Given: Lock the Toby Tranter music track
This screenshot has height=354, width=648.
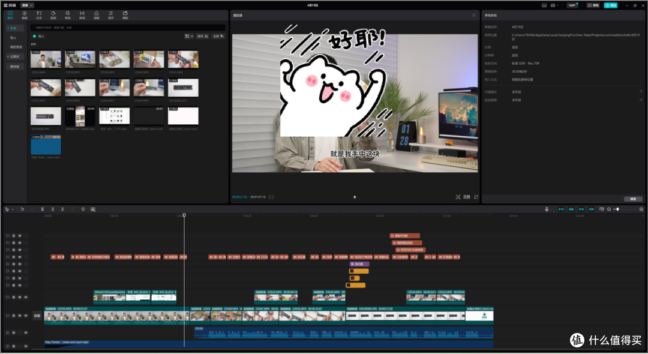Looking at the screenshot, I should [14, 346].
